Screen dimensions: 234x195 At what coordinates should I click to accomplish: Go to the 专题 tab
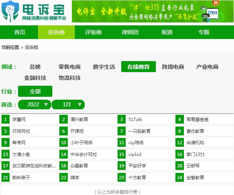tap(204, 32)
